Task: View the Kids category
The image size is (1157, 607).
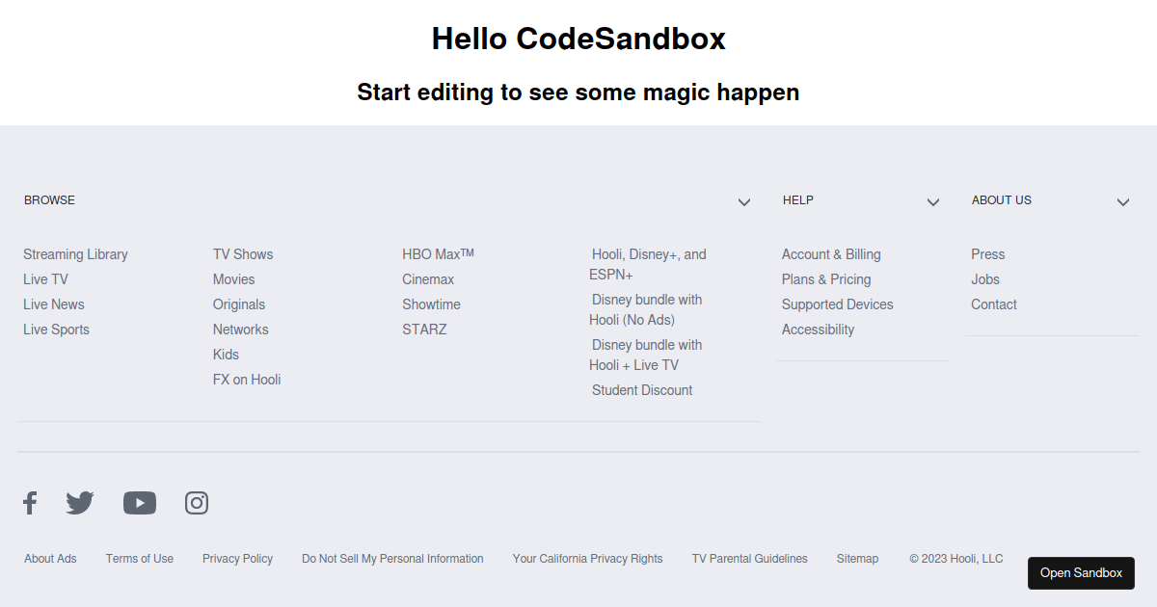Action: (225, 354)
